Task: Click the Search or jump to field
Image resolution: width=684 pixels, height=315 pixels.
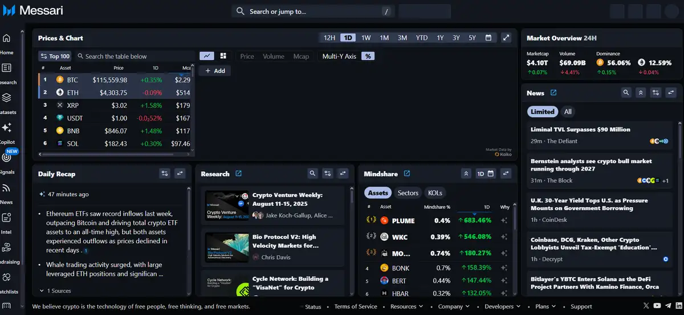Action: pos(313,11)
